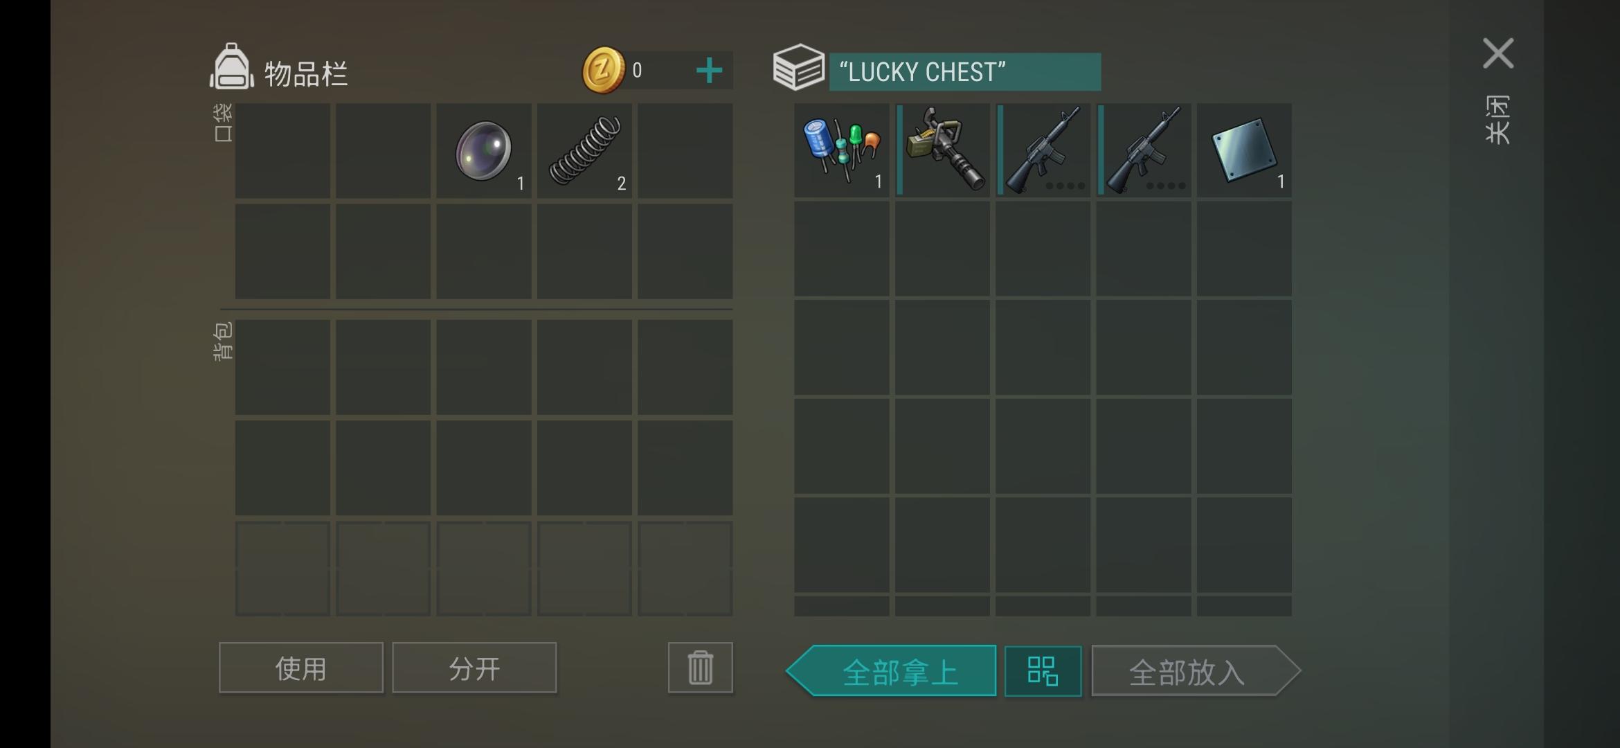1620x748 pixels.
Task: Select the minigun in the chest
Action: click(942, 150)
